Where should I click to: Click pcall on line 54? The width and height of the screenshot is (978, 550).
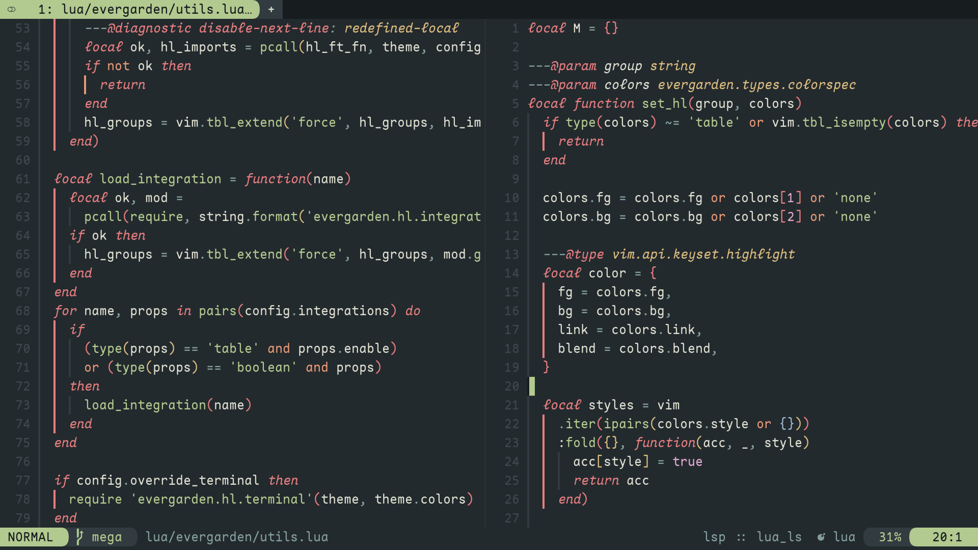(279, 47)
